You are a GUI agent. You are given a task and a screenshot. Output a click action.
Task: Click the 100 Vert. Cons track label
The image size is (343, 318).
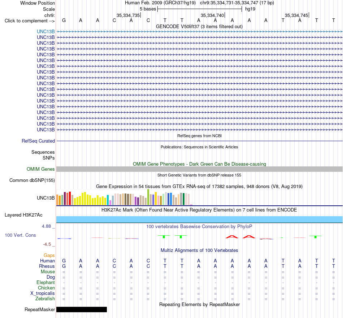(x=20, y=235)
